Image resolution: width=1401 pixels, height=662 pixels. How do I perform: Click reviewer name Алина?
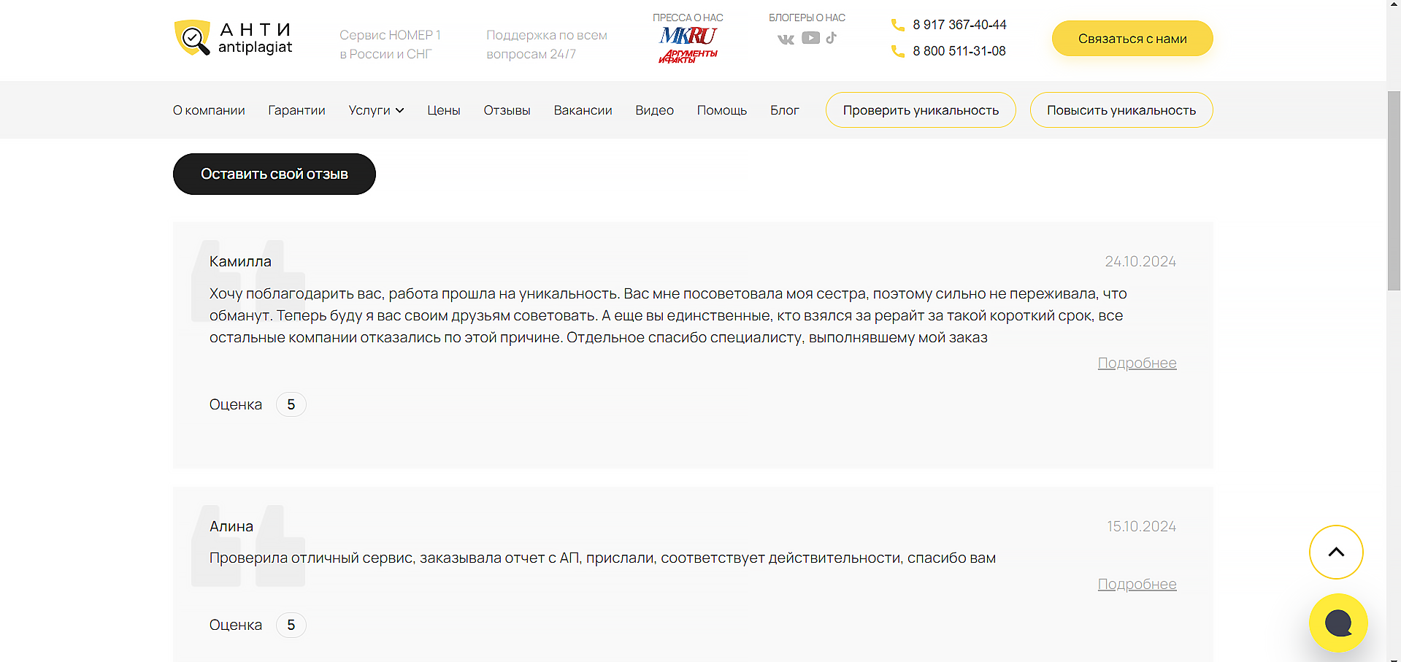tap(231, 526)
